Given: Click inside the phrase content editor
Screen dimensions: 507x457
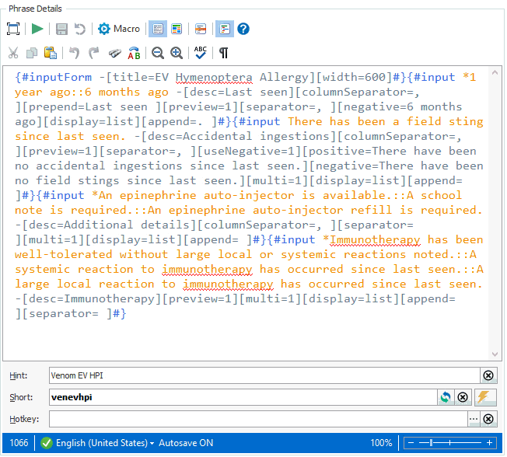Looking at the screenshot, I should (246, 213).
